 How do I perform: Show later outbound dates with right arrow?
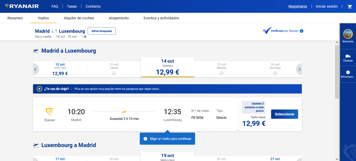coord(299,69)
